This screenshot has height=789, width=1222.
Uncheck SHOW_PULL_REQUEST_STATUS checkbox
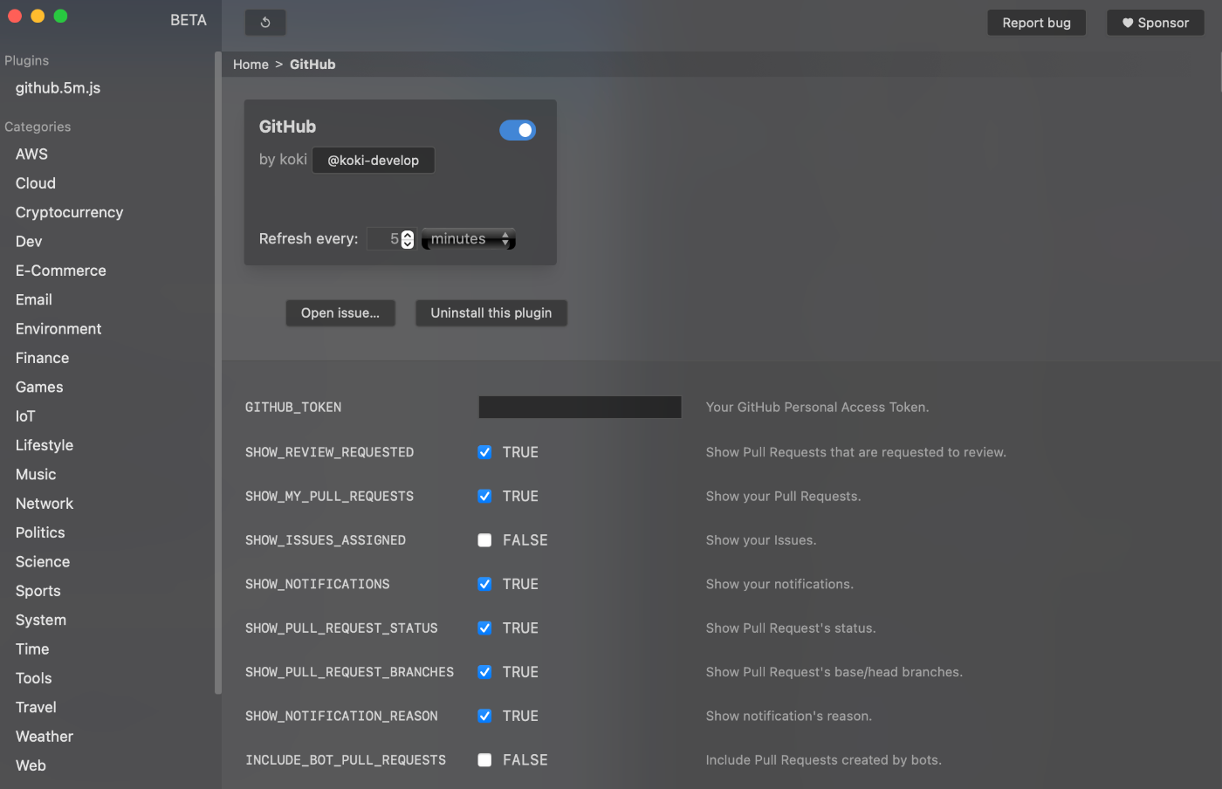point(484,628)
